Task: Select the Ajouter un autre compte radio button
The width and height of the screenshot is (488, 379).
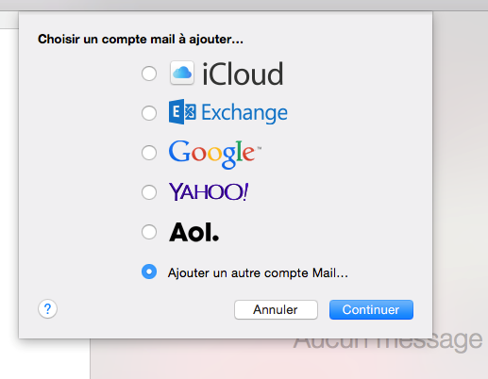Action: point(149,272)
